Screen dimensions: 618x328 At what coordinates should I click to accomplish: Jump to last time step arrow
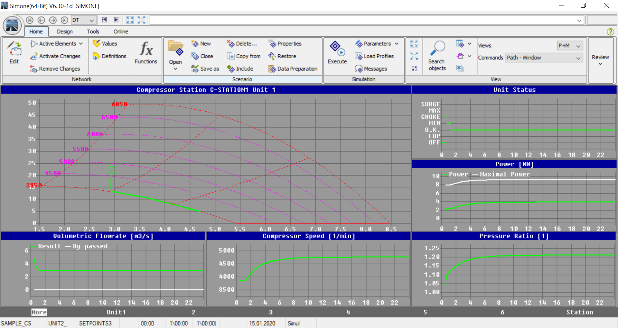click(64, 20)
